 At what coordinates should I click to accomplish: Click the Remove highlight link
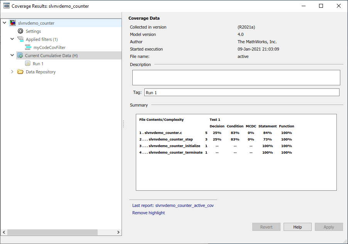pyautogui.click(x=149, y=213)
